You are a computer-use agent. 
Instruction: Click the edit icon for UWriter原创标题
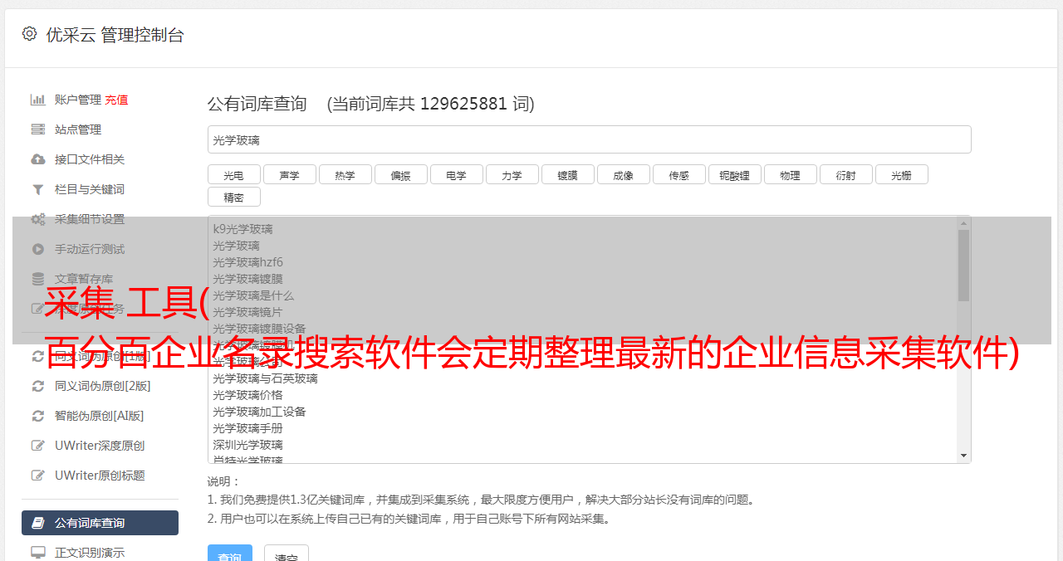38,476
